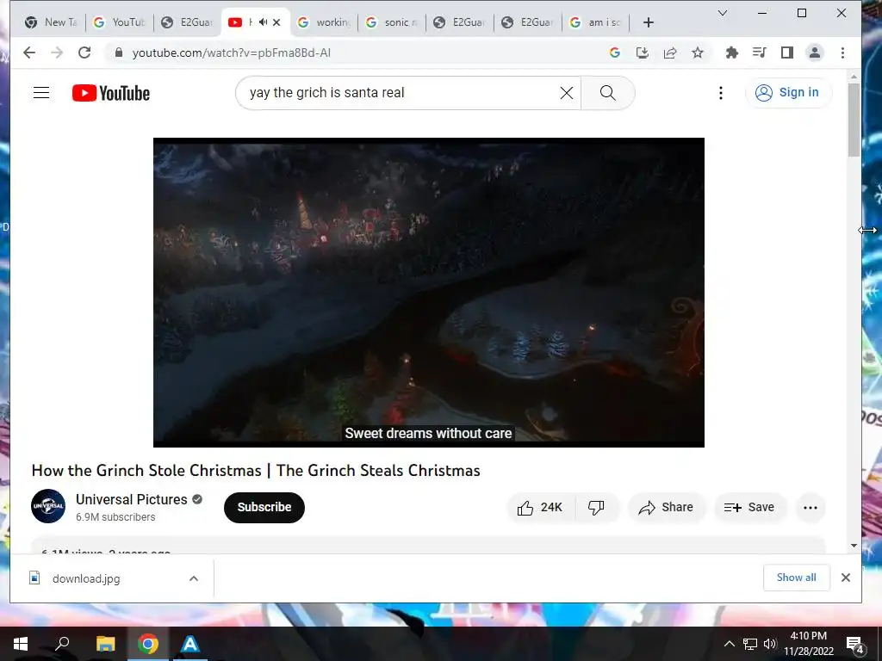Open more actions ellipsis under video

point(810,508)
